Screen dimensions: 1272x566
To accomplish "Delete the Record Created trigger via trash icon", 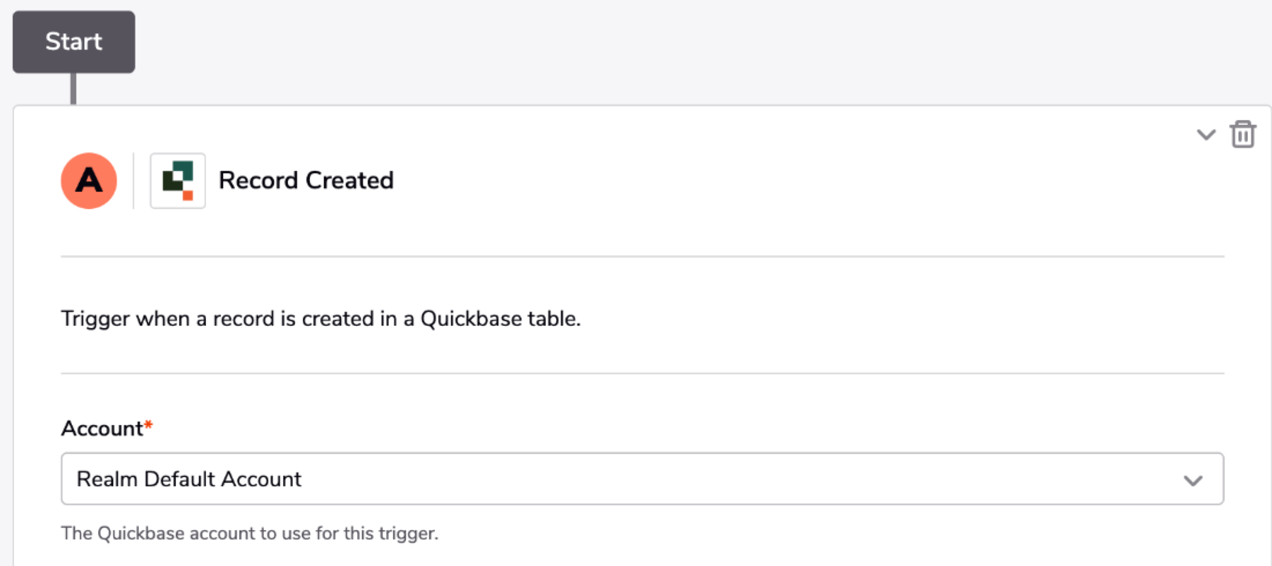I will (x=1243, y=134).
